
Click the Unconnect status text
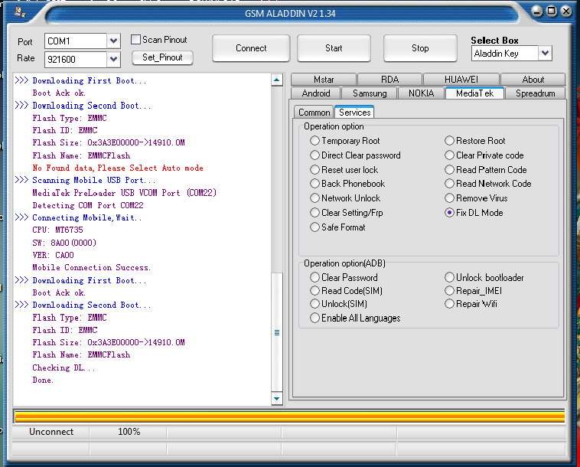51,432
